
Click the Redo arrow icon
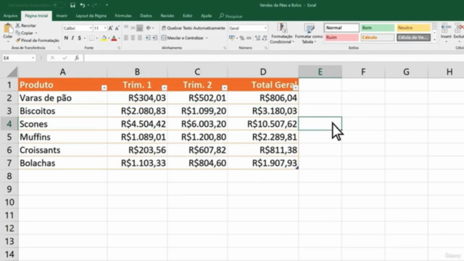pos(95,5)
